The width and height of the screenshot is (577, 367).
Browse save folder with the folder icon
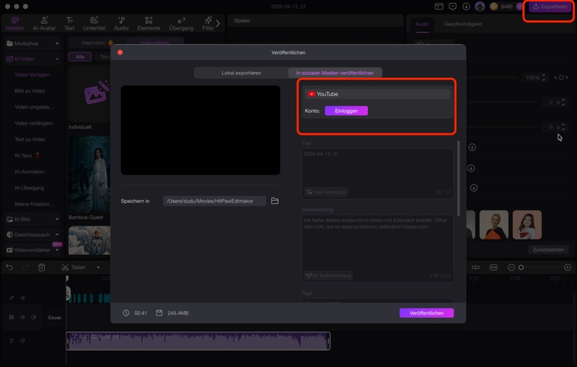[x=275, y=200]
